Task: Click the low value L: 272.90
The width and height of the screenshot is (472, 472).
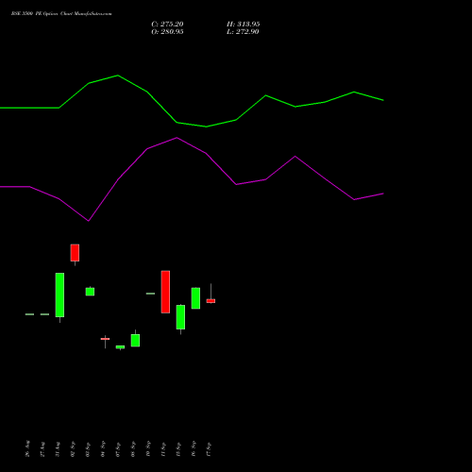Action: pyautogui.click(x=243, y=32)
